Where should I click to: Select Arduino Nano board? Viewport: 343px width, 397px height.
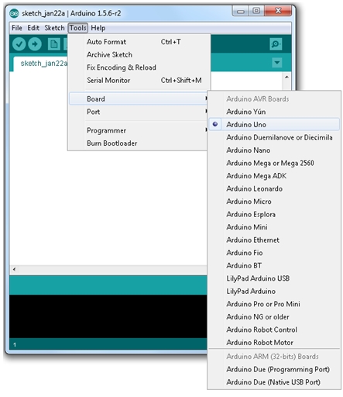tap(274, 150)
